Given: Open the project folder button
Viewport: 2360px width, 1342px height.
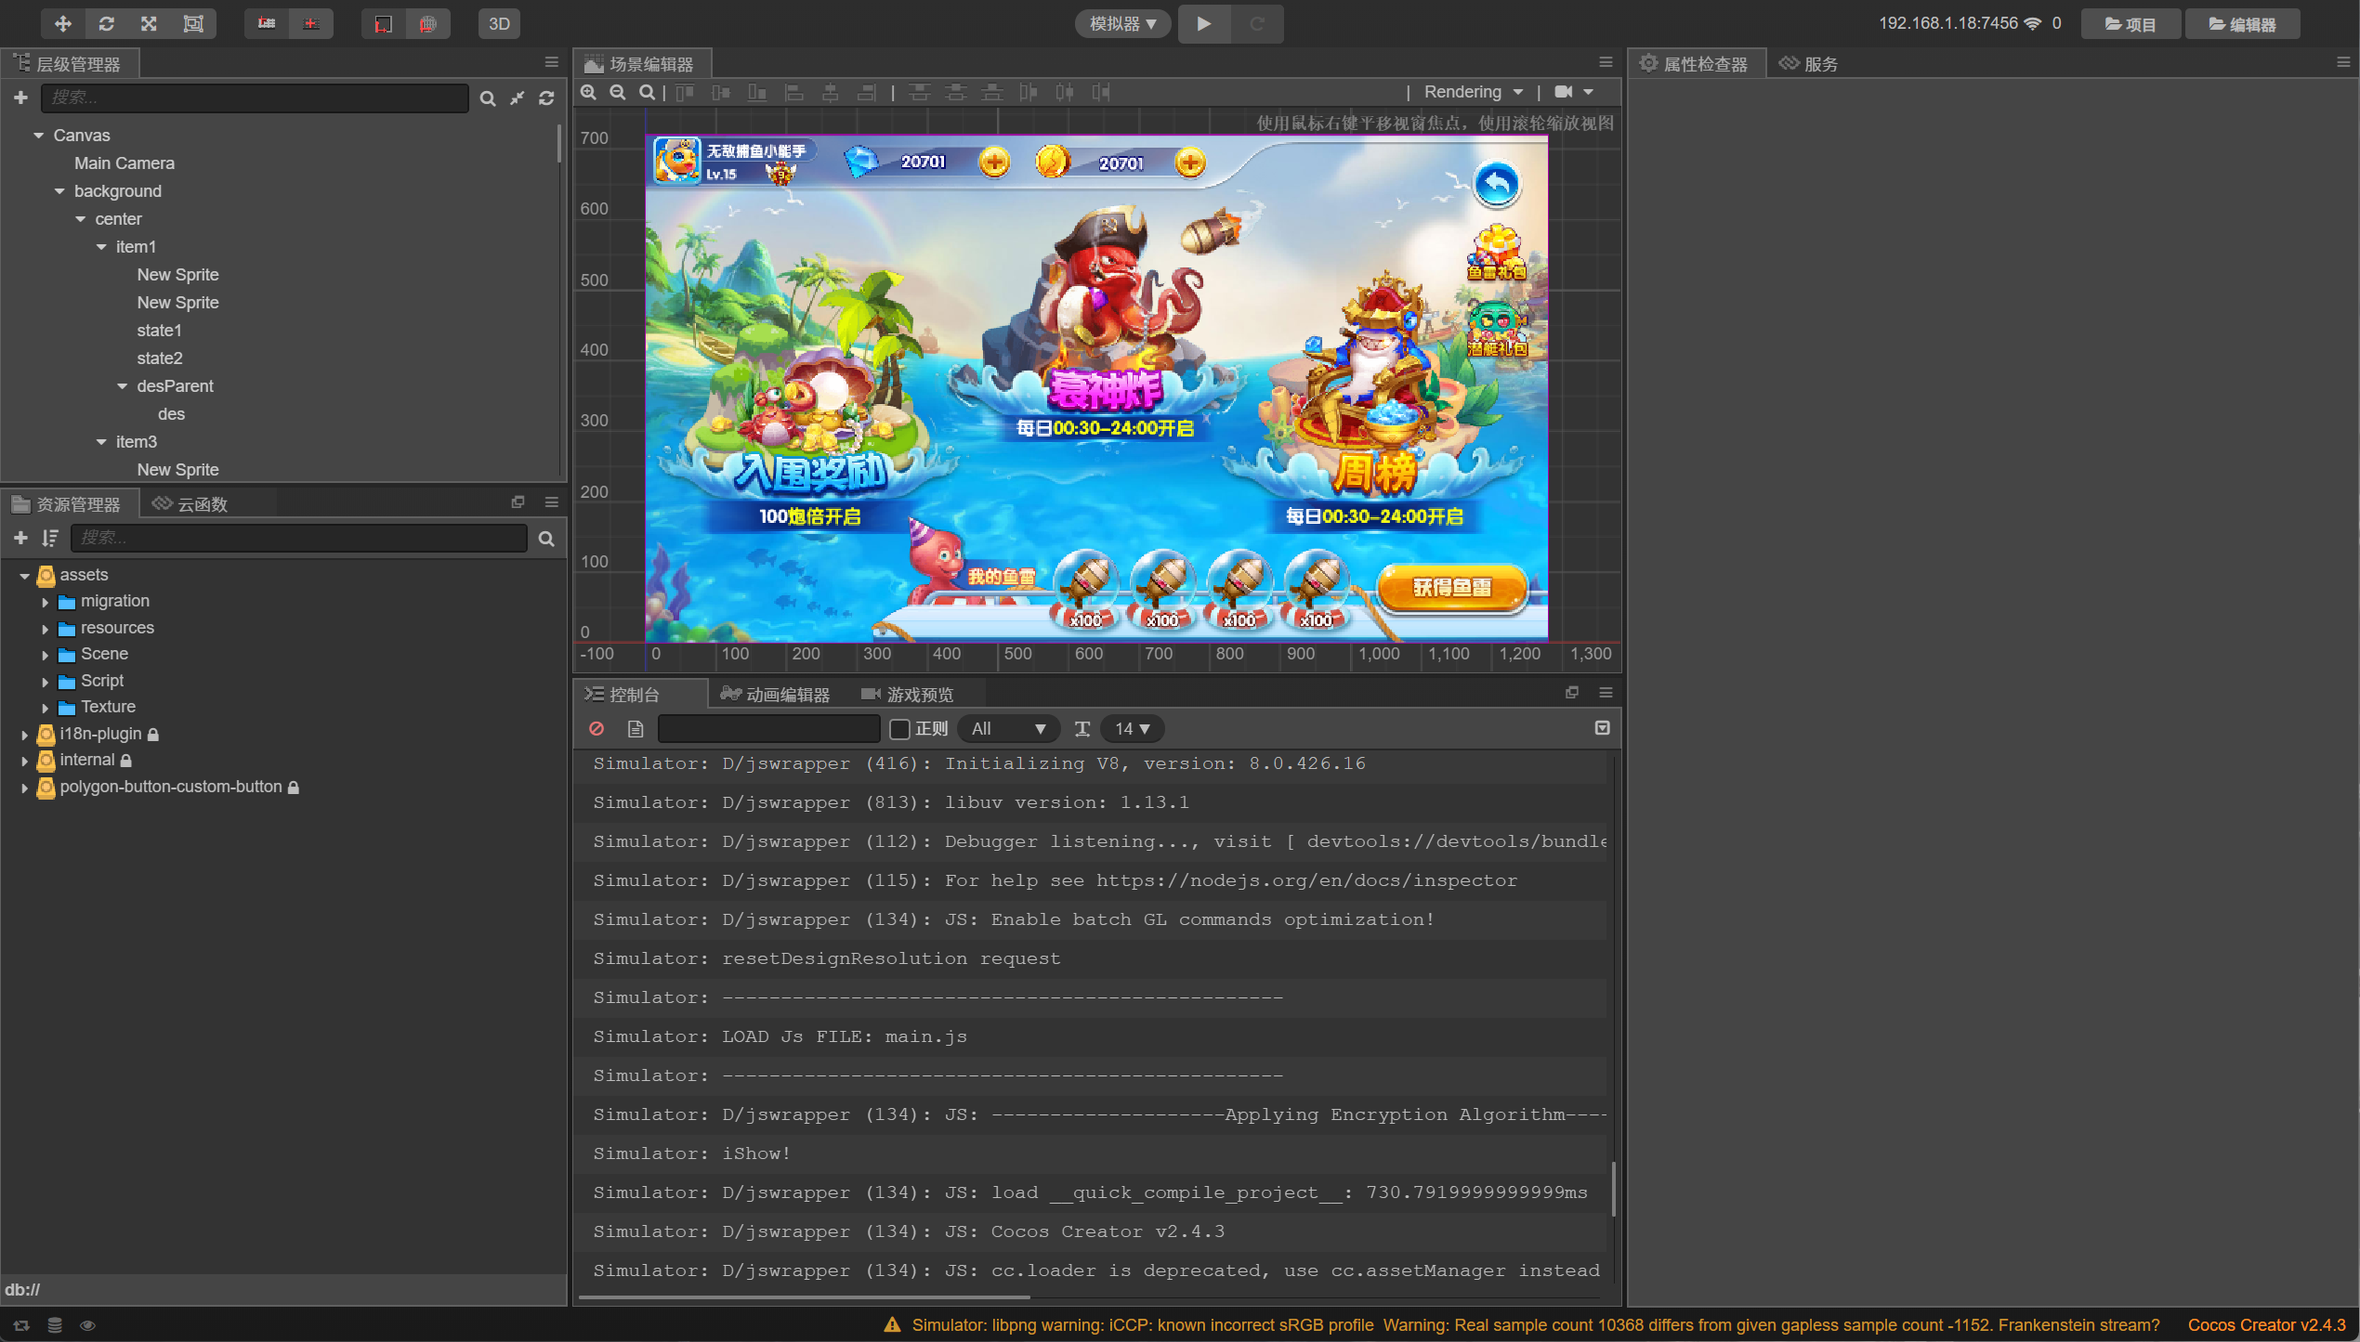Looking at the screenshot, I should point(2130,23).
